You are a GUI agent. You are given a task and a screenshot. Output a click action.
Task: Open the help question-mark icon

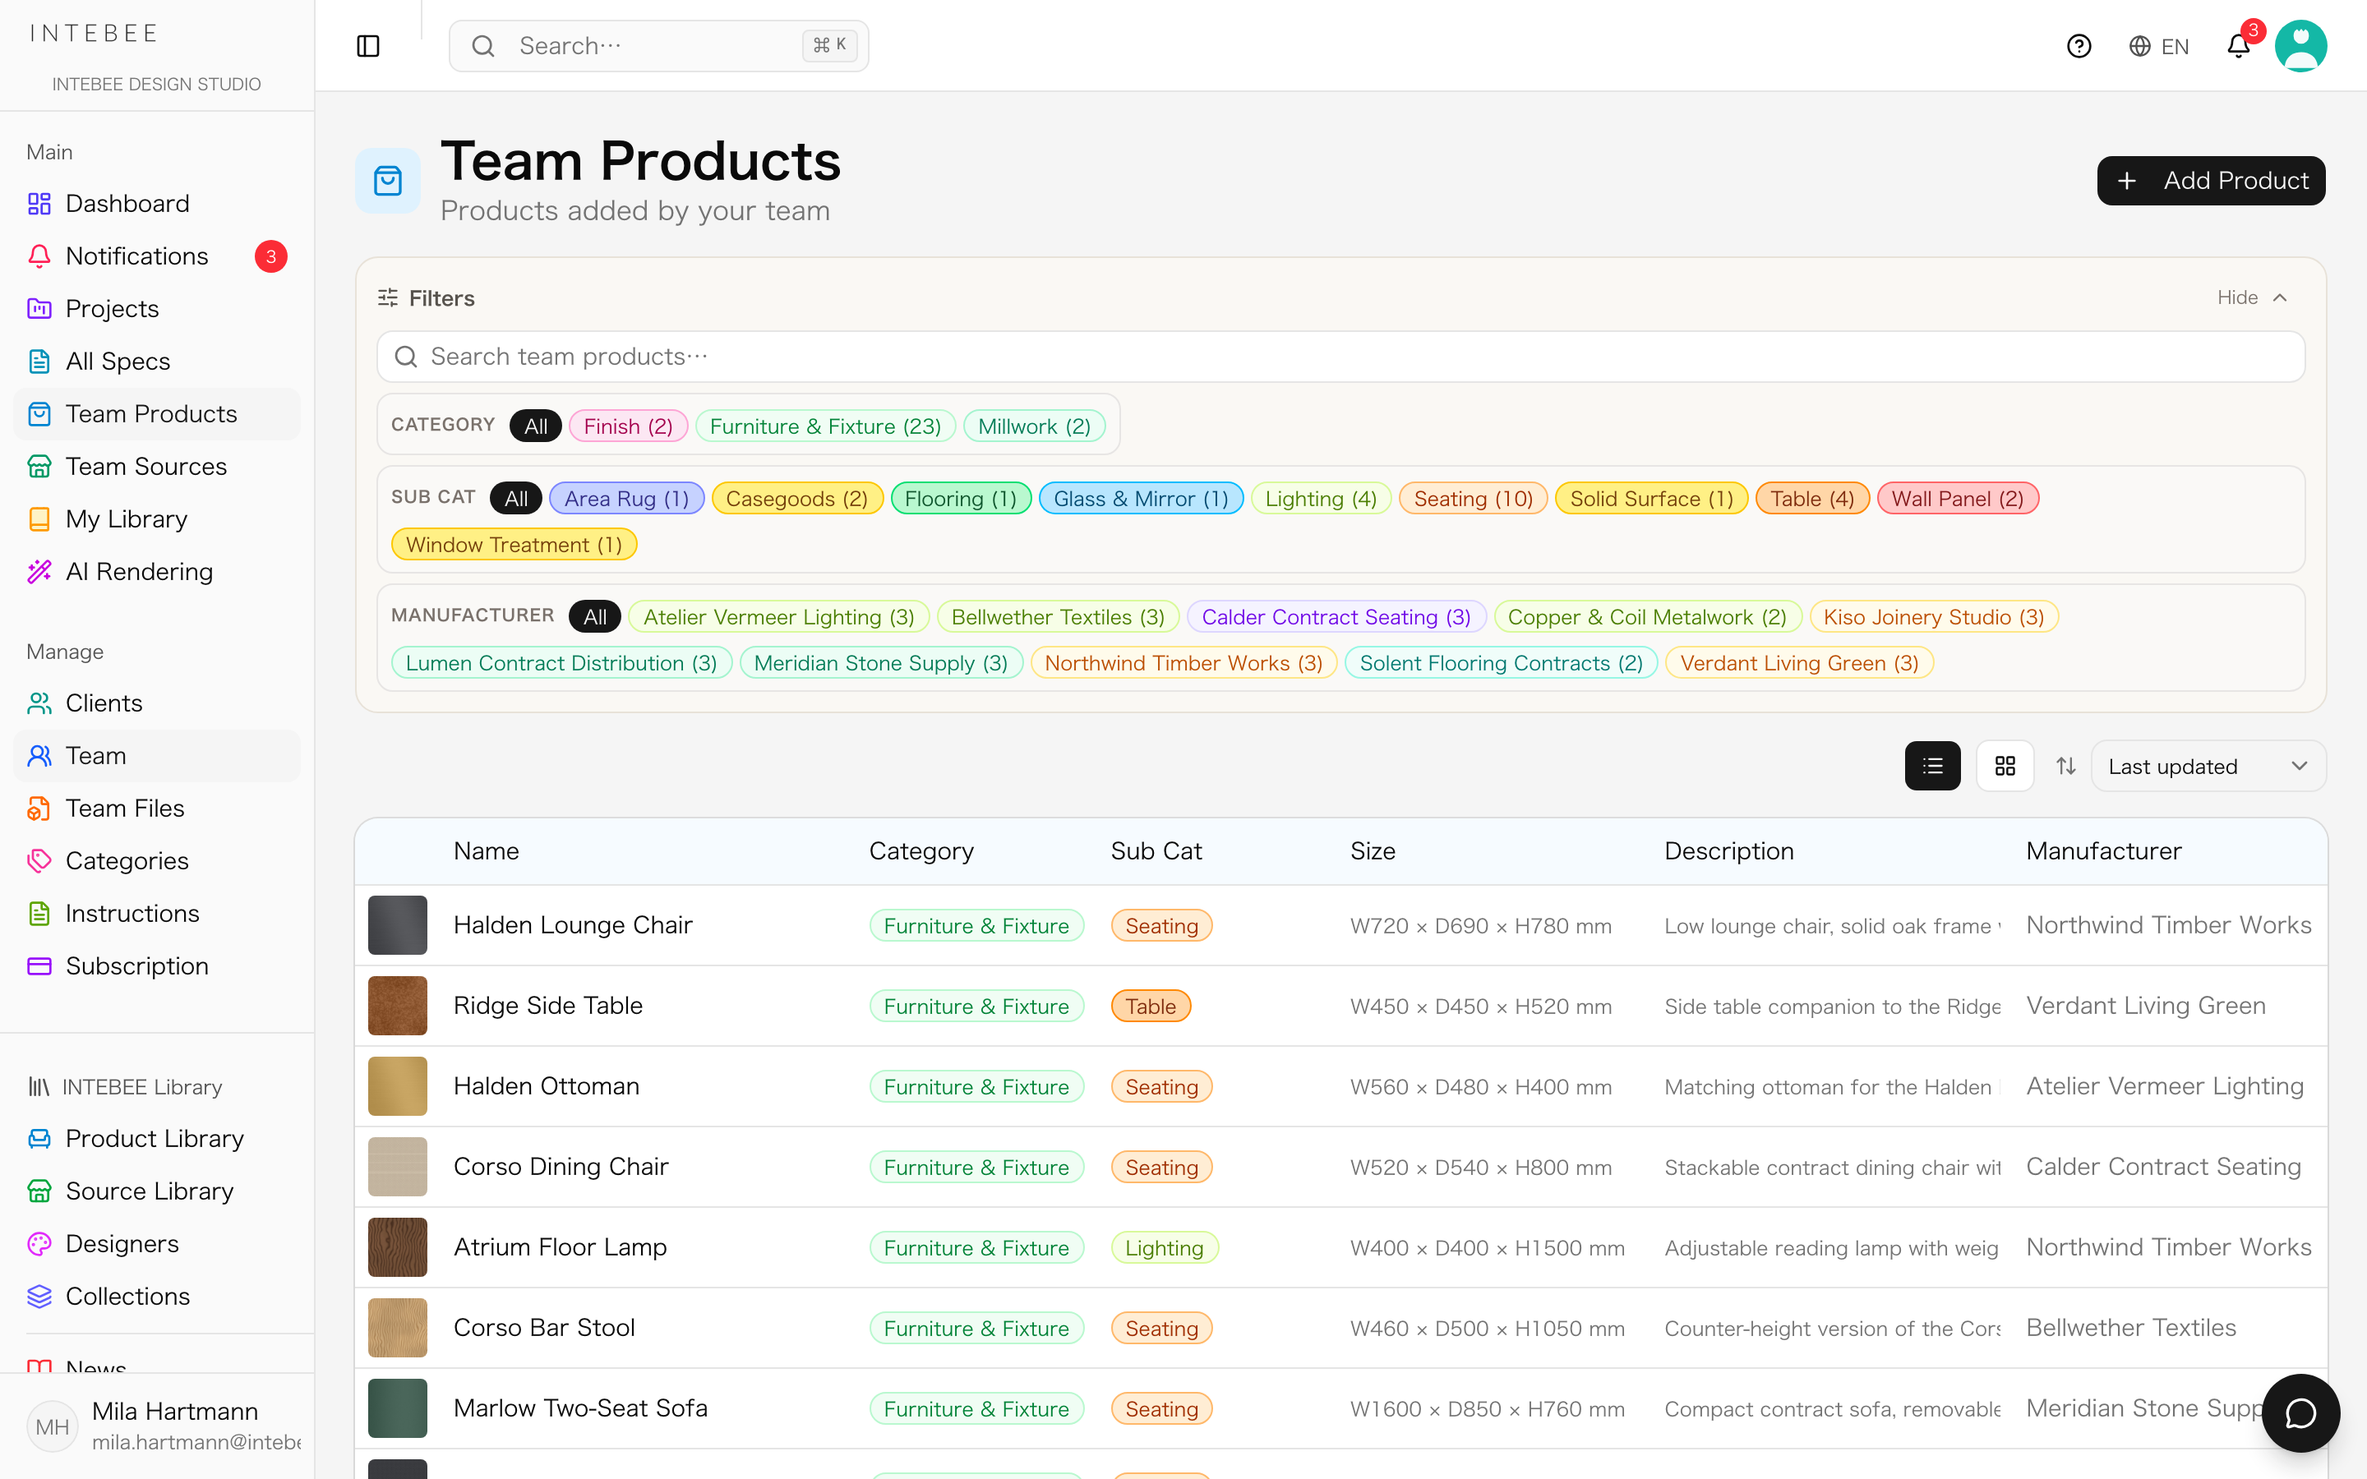point(2079,46)
